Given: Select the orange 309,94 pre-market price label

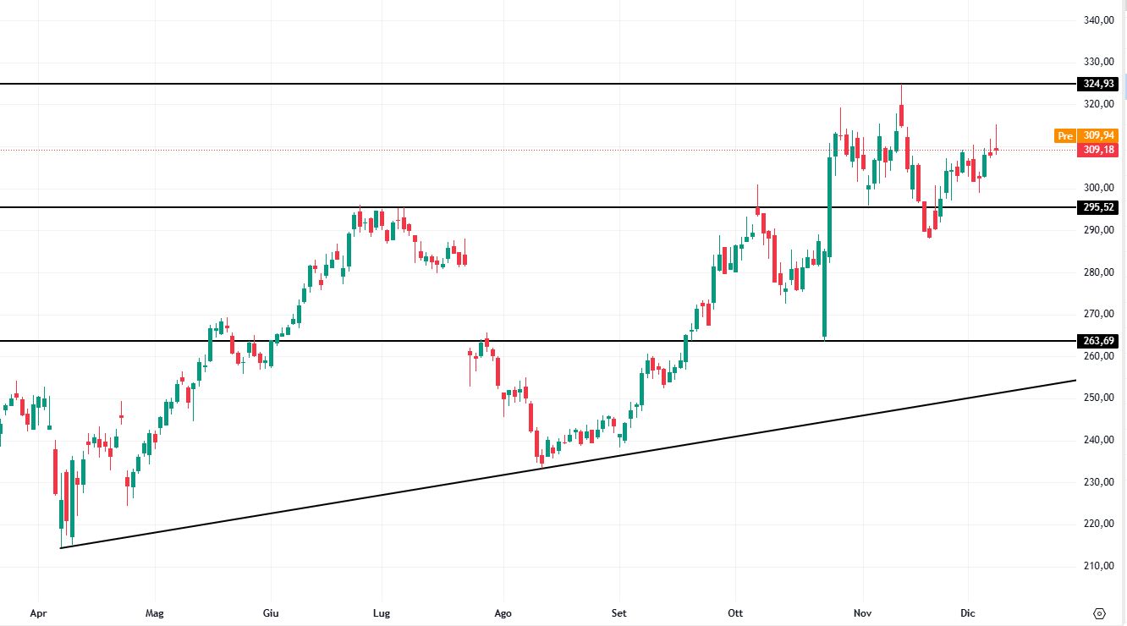Looking at the screenshot, I should 1100,135.
